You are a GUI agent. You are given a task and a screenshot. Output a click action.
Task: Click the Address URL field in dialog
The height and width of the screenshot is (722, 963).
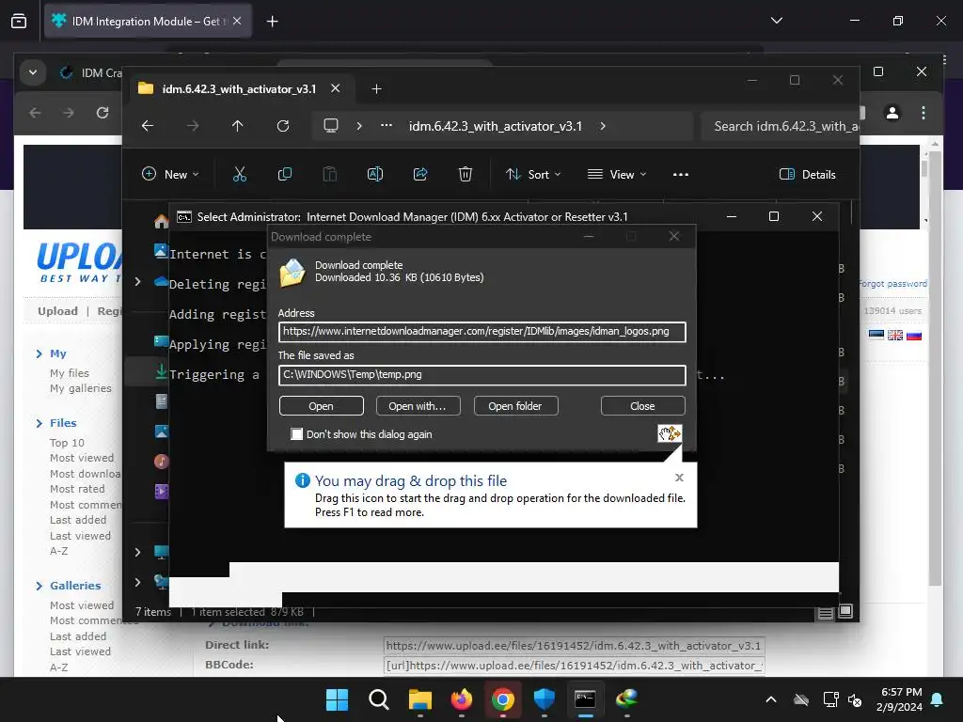(482, 332)
